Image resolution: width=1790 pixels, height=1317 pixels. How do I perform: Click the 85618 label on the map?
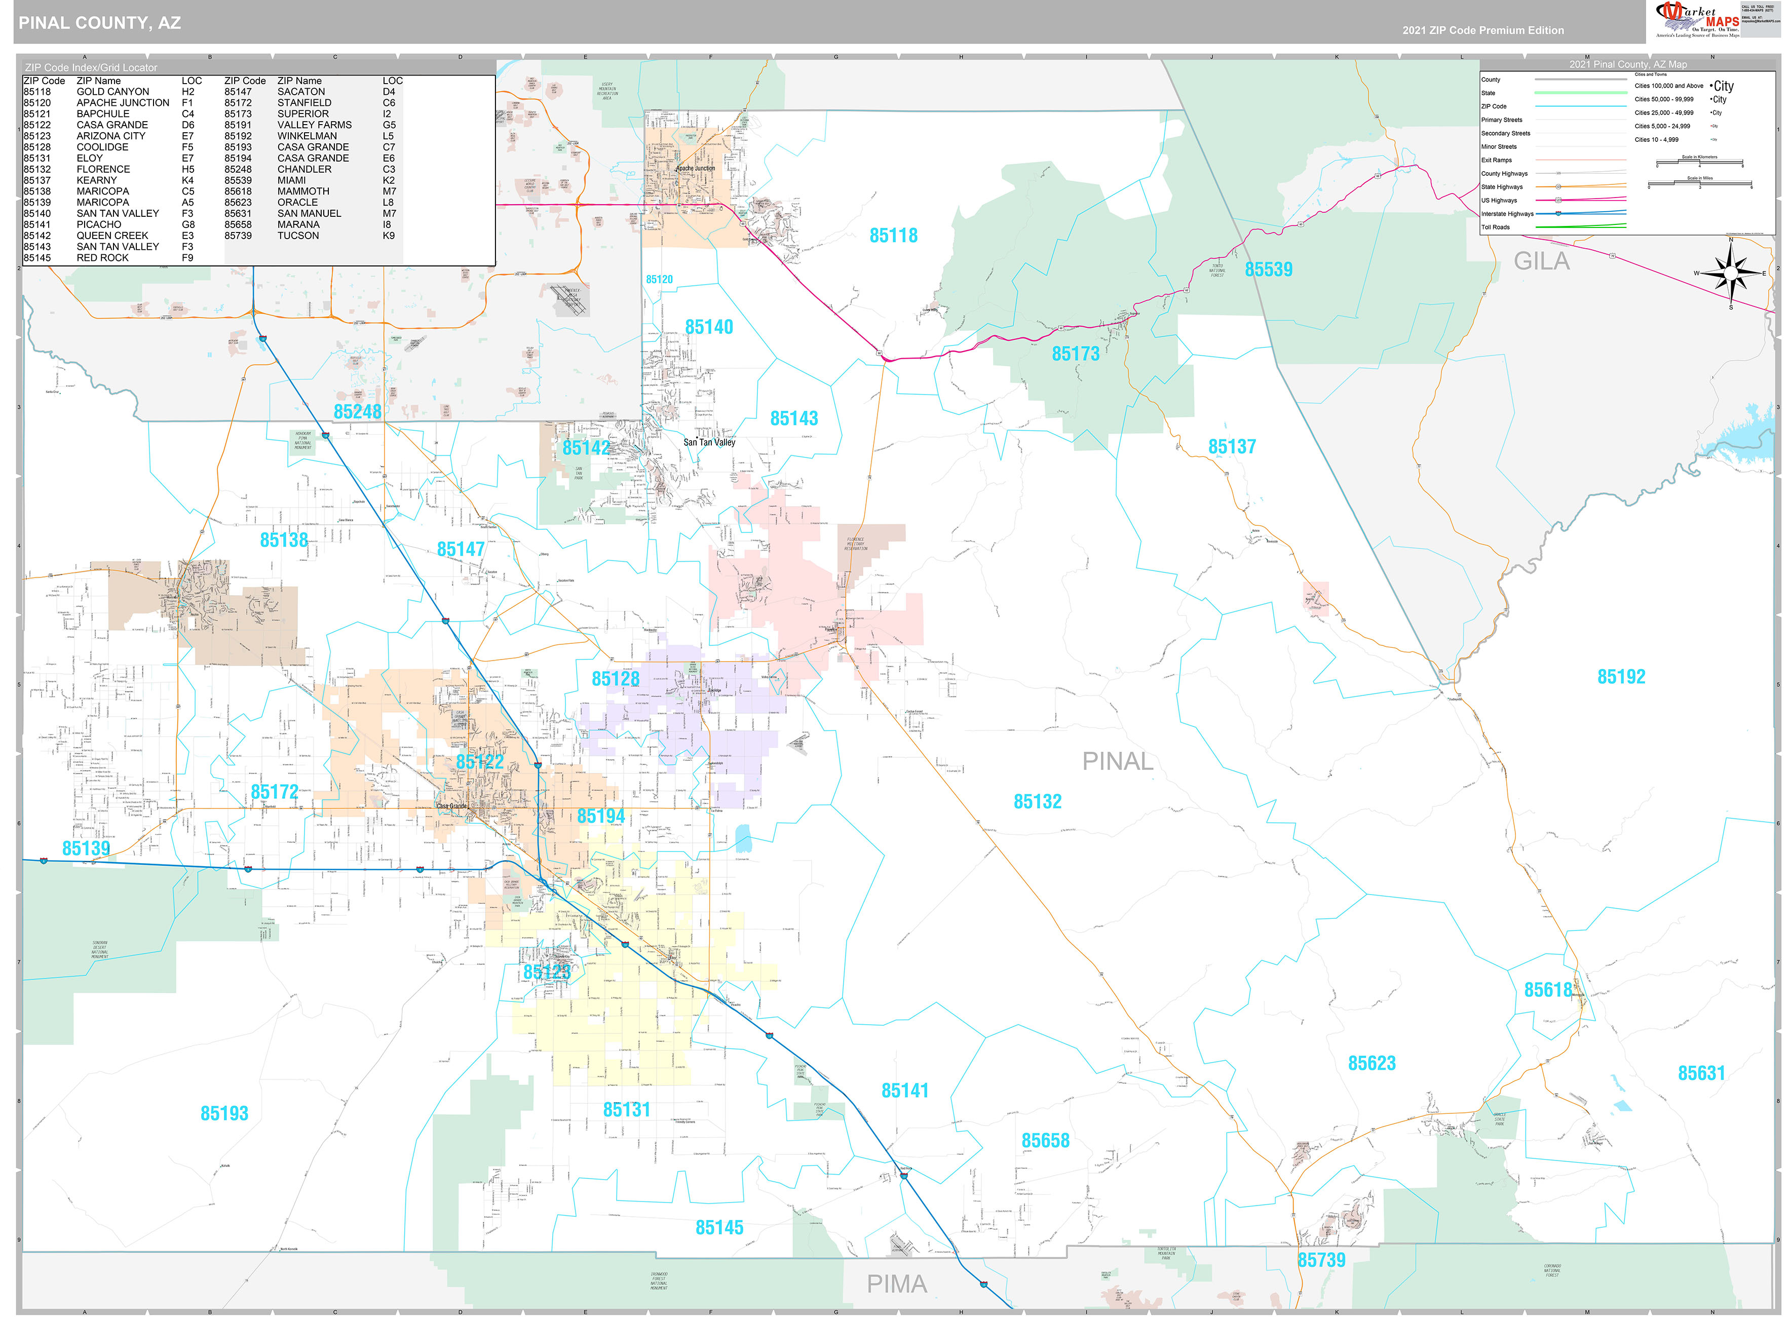pyautogui.click(x=1548, y=990)
